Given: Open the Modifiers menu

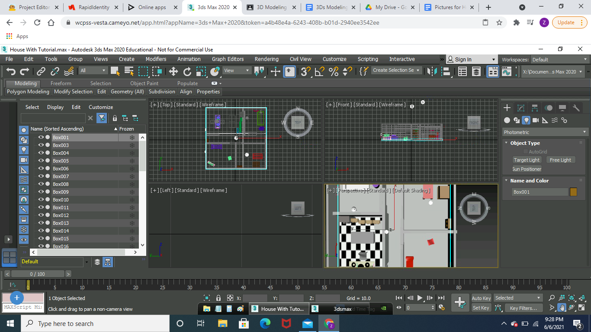Looking at the screenshot, I should tap(156, 59).
